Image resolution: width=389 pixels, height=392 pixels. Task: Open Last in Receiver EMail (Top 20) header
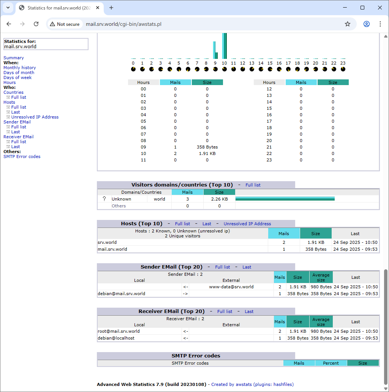[x=249, y=311]
